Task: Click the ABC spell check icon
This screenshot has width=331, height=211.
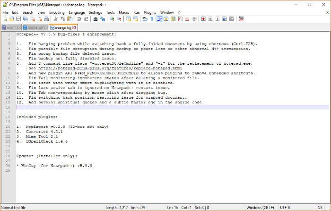Action: (241, 19)
